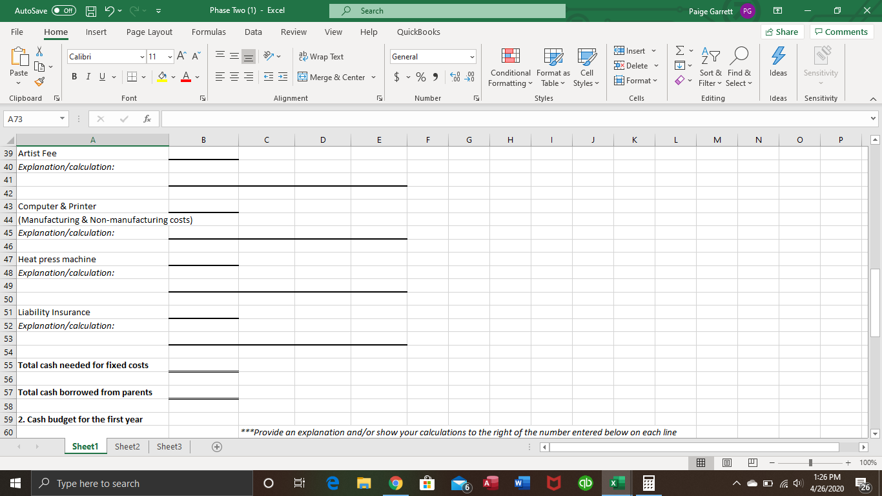Click the zoom slider handle

(x=812, y=462)
